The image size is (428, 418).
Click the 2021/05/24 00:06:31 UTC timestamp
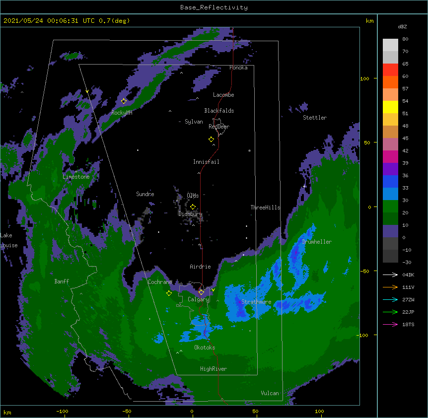point(49,21)
